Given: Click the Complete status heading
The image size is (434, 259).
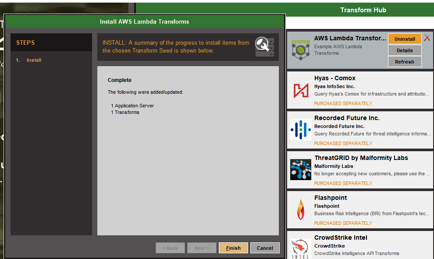Looking at the screenshot, I should [120, 80].
